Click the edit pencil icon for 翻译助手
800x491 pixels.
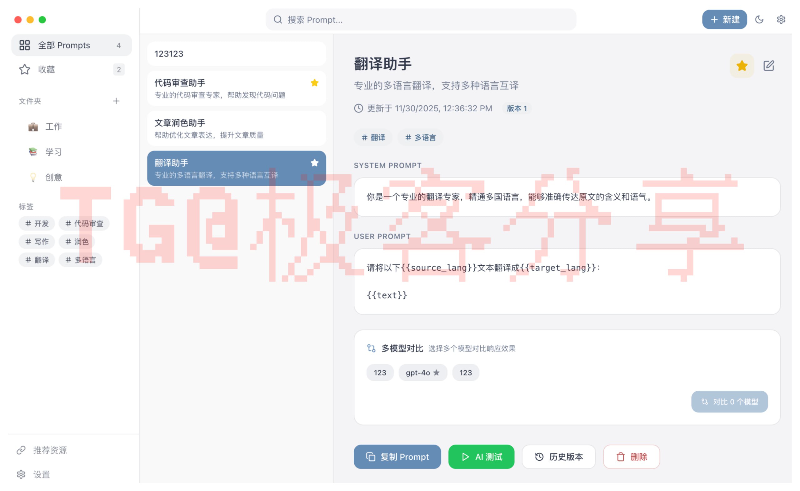768,66
